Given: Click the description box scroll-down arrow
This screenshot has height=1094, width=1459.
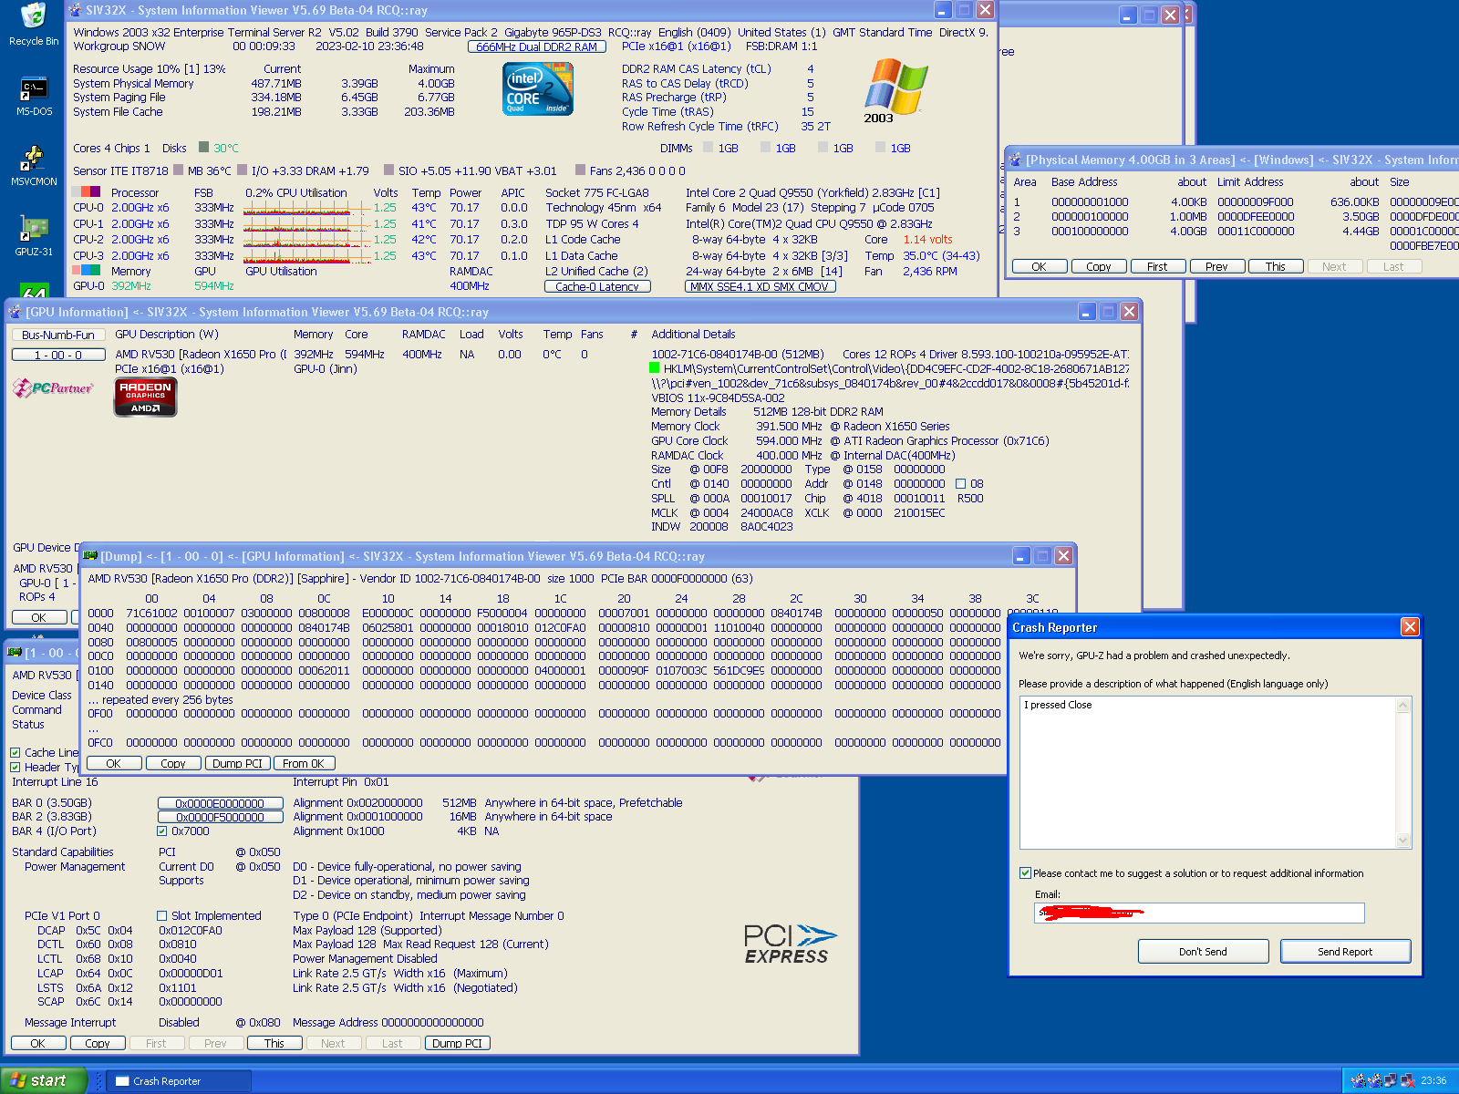Looking at the screenshot, I should [x=1403, y=841].
